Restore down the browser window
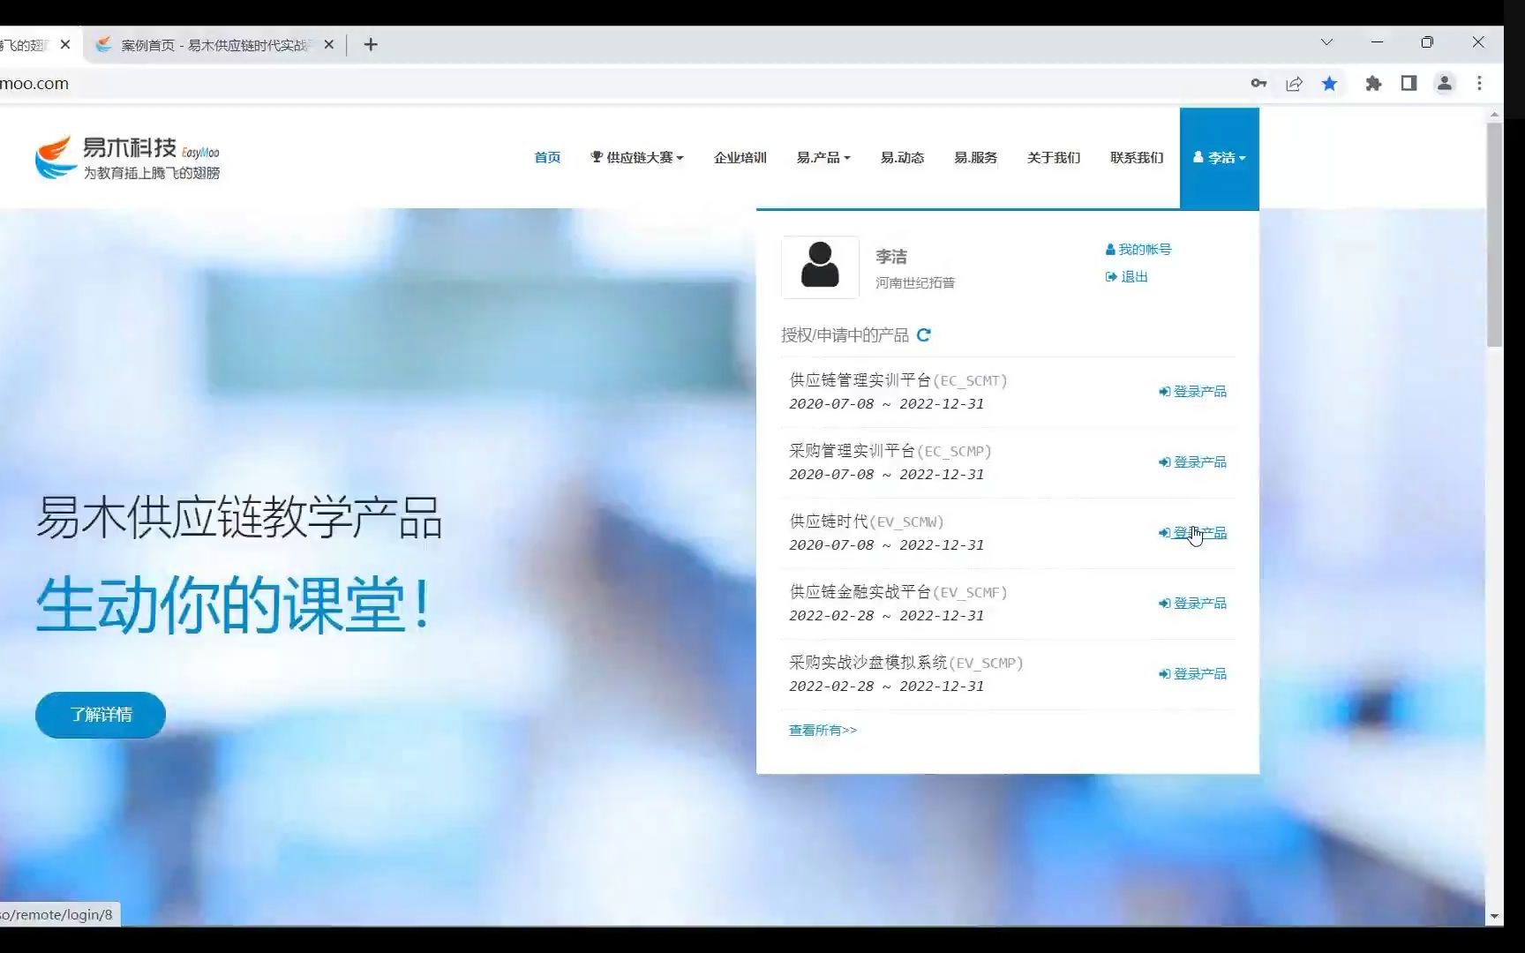Screen dimensions: 1525x953 [x=1427, y=42]
